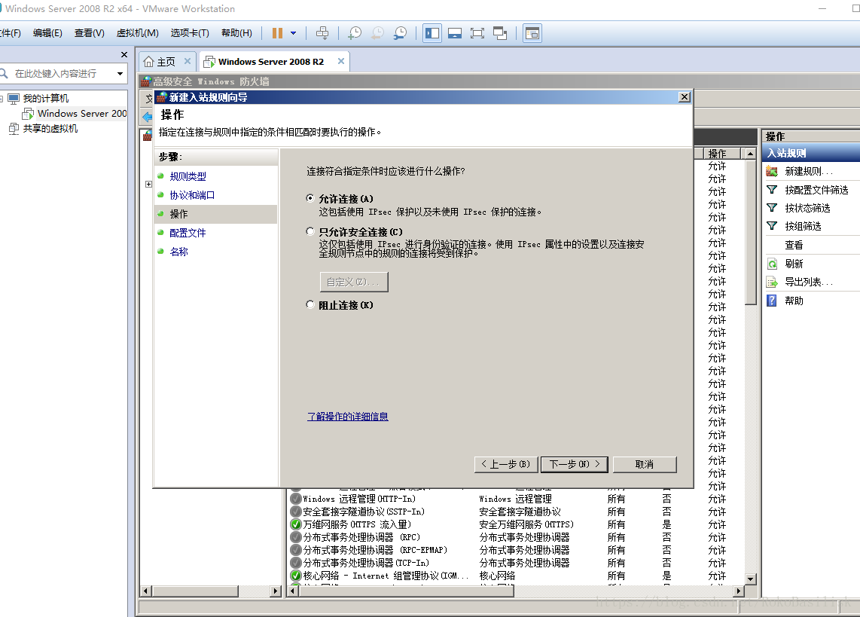
Task: Go to the 名称 wizard step
Action: point(178,252)
